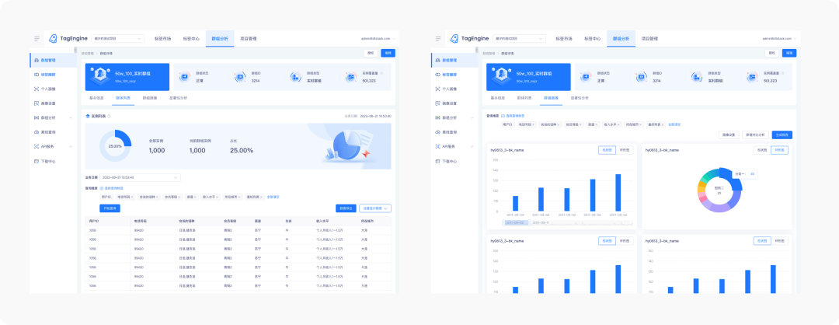Expand 群组分析 in the left screen sidebar
Image resolution: width=839 pixels, height=325 pixels.
coord(71,117)
